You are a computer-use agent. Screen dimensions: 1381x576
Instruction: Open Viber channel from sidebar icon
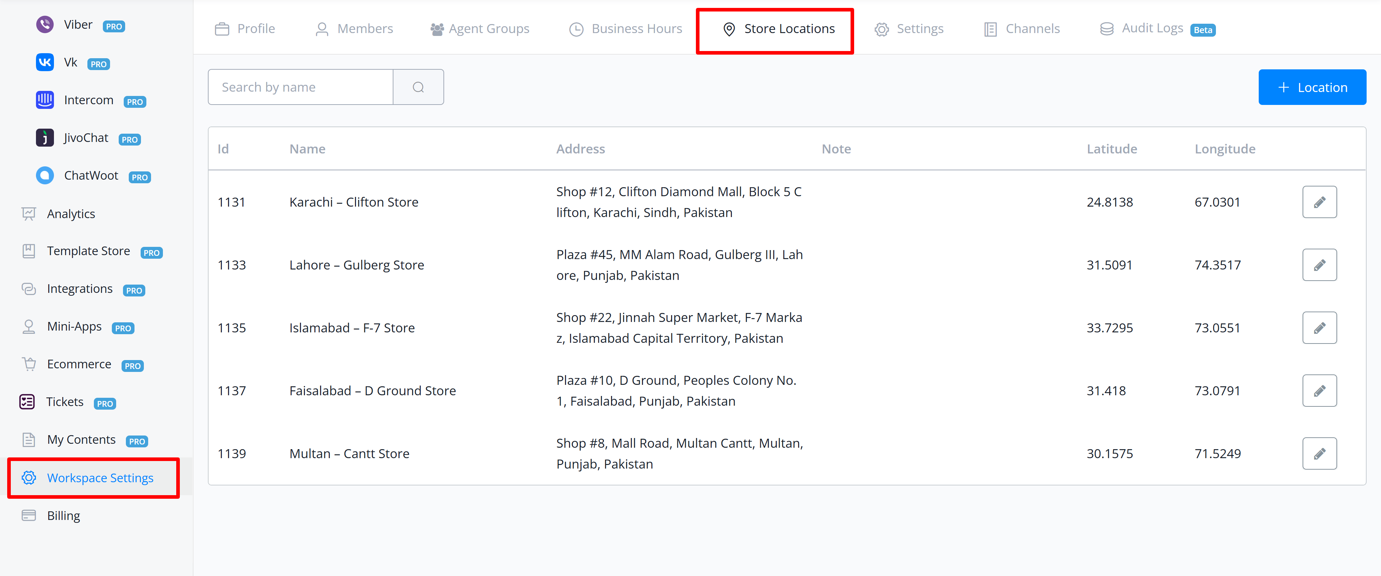click(45, 25)
